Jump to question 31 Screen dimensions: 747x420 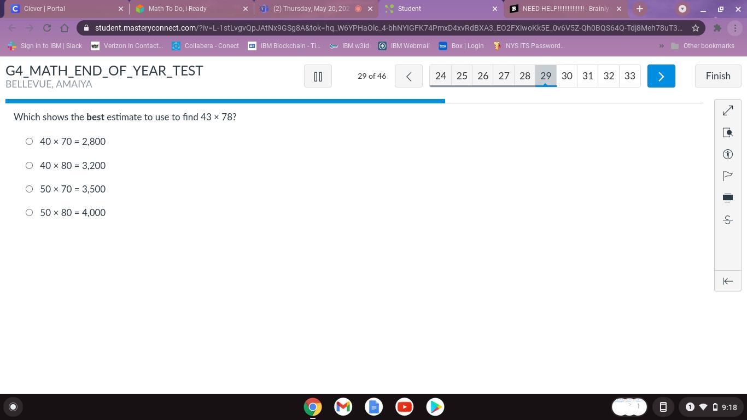click(x=588, y=76)
